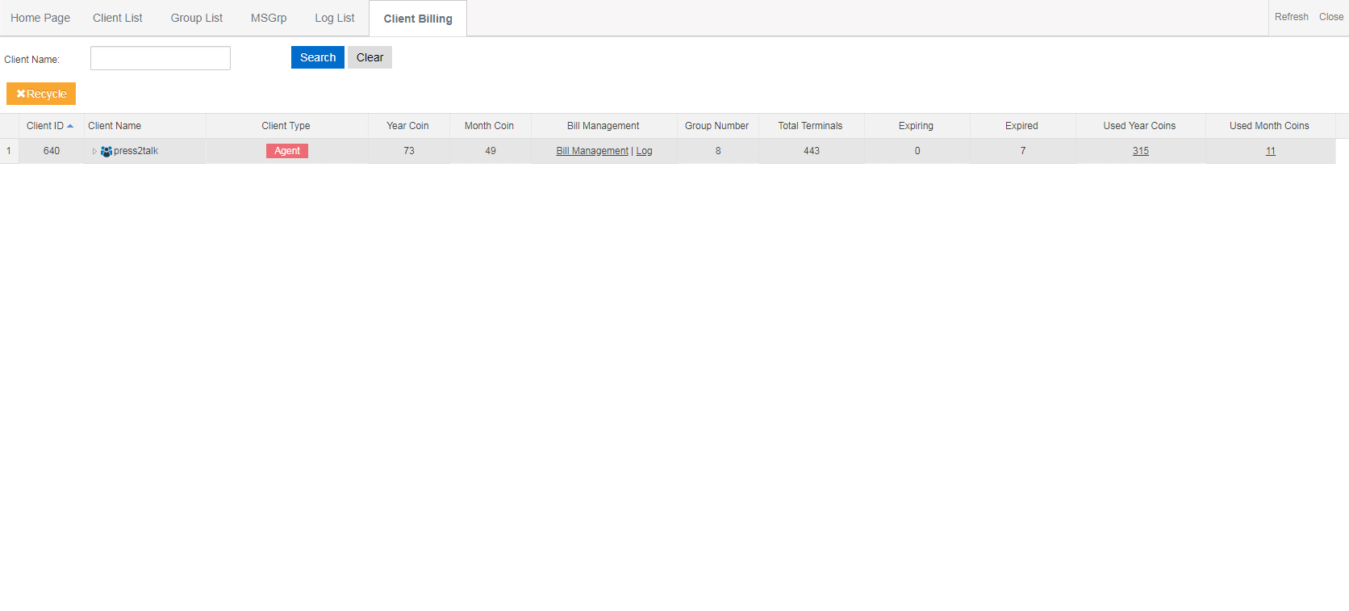Sort by Client ID ascending arrow

70,126
